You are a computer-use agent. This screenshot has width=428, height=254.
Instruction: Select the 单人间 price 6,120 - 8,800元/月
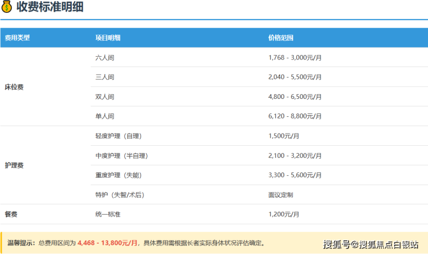point(295,116)
